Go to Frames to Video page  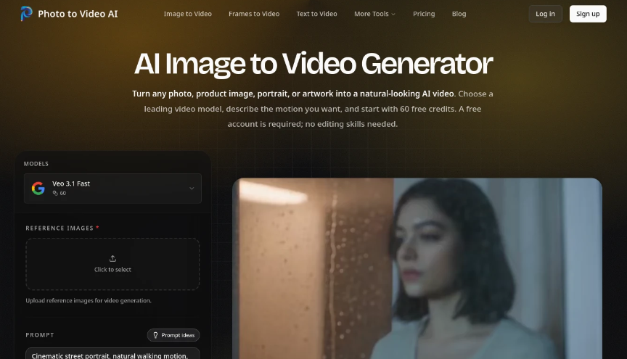[x=254, y=14]
